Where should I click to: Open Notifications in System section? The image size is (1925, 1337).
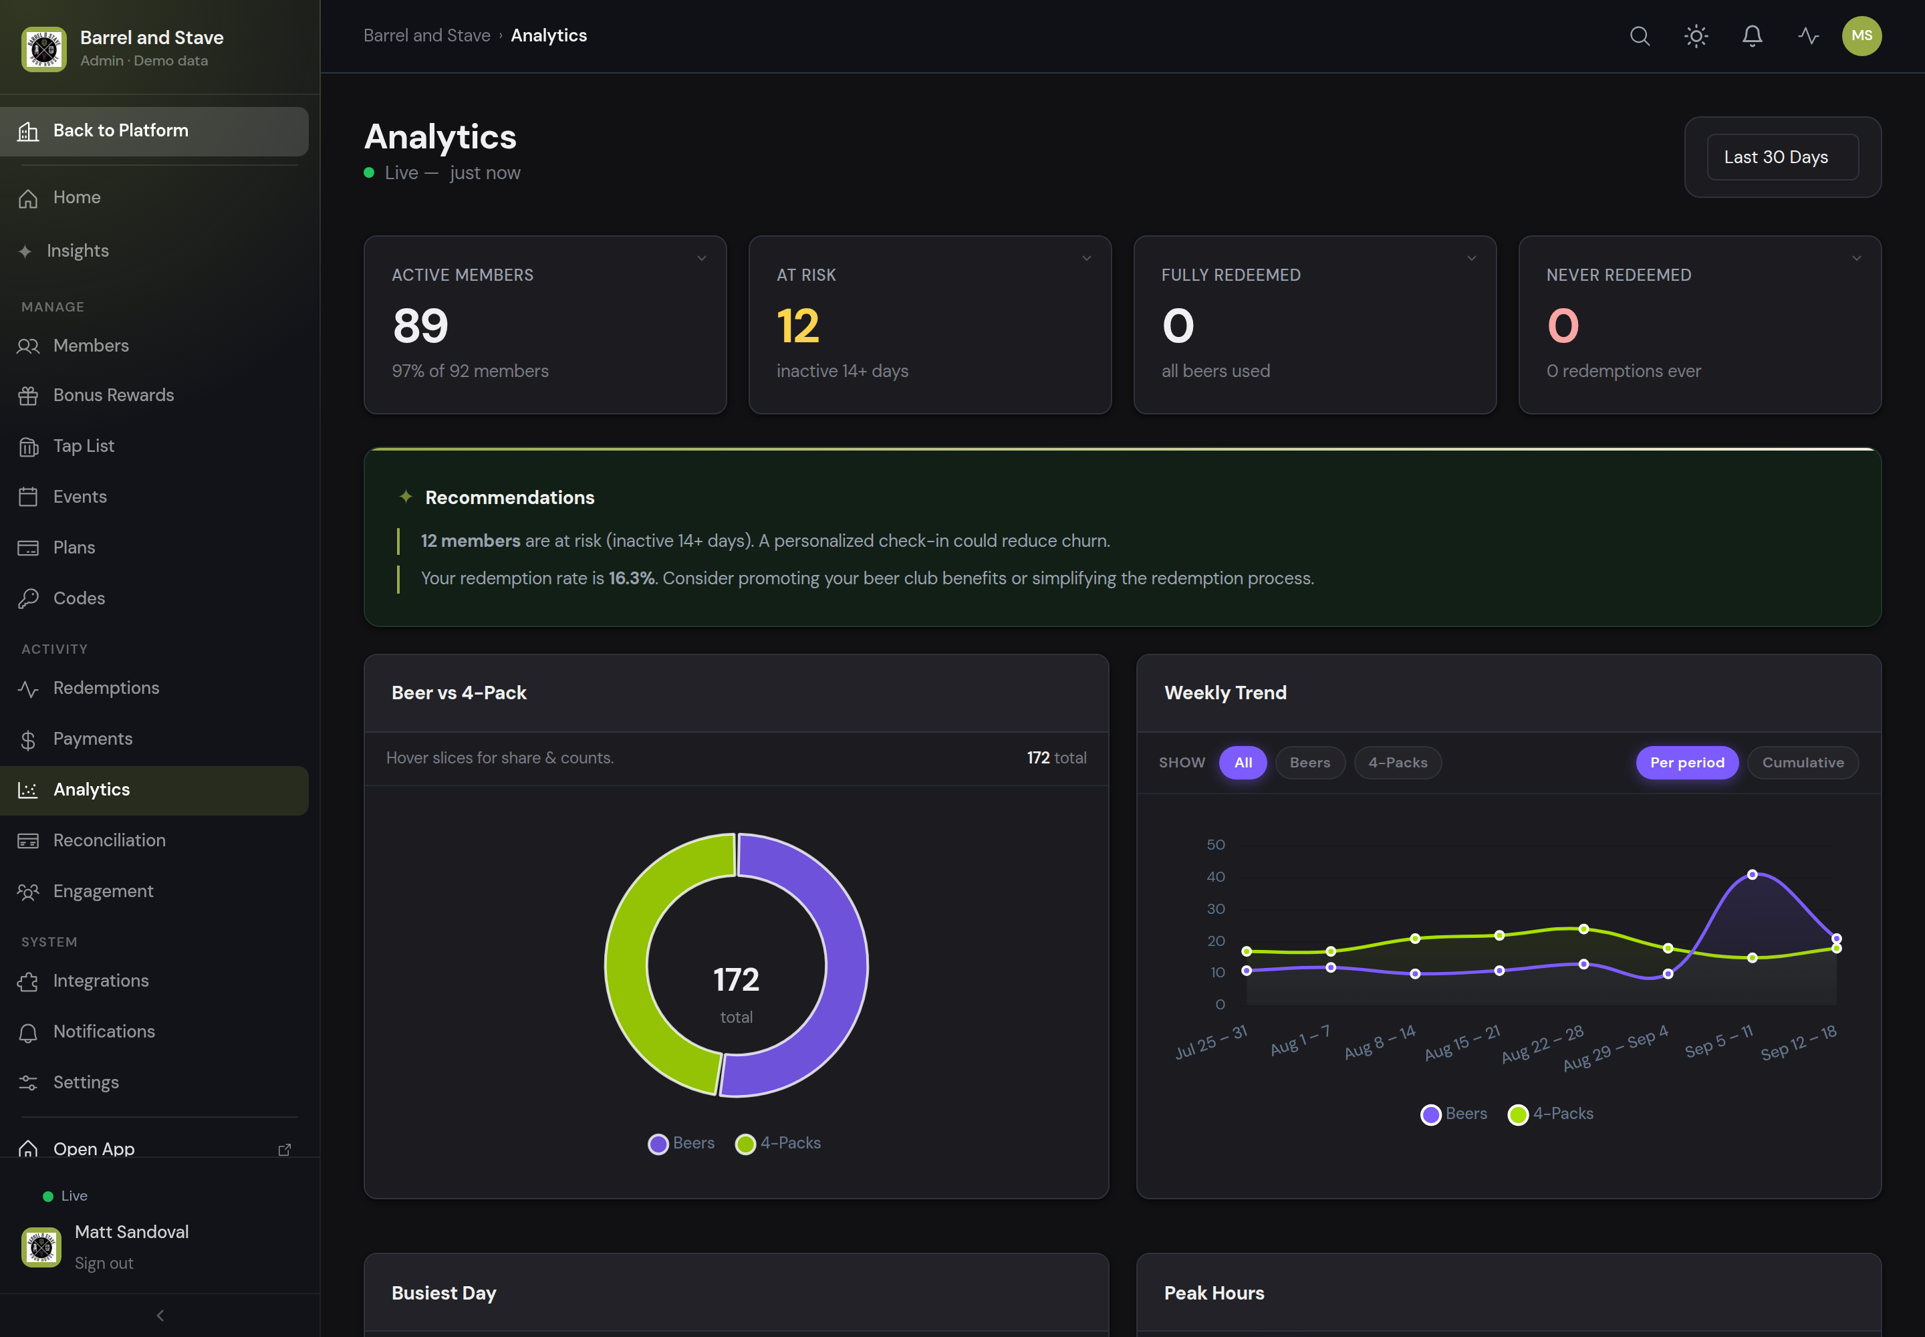pos(155,1032)
